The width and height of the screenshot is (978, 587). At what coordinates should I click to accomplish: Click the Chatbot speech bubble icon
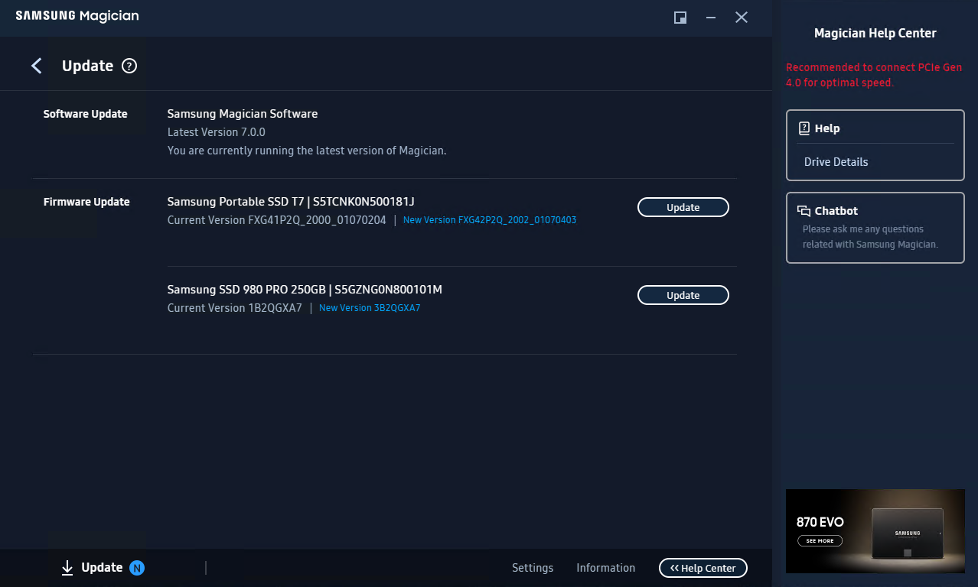tap(804, 211)
